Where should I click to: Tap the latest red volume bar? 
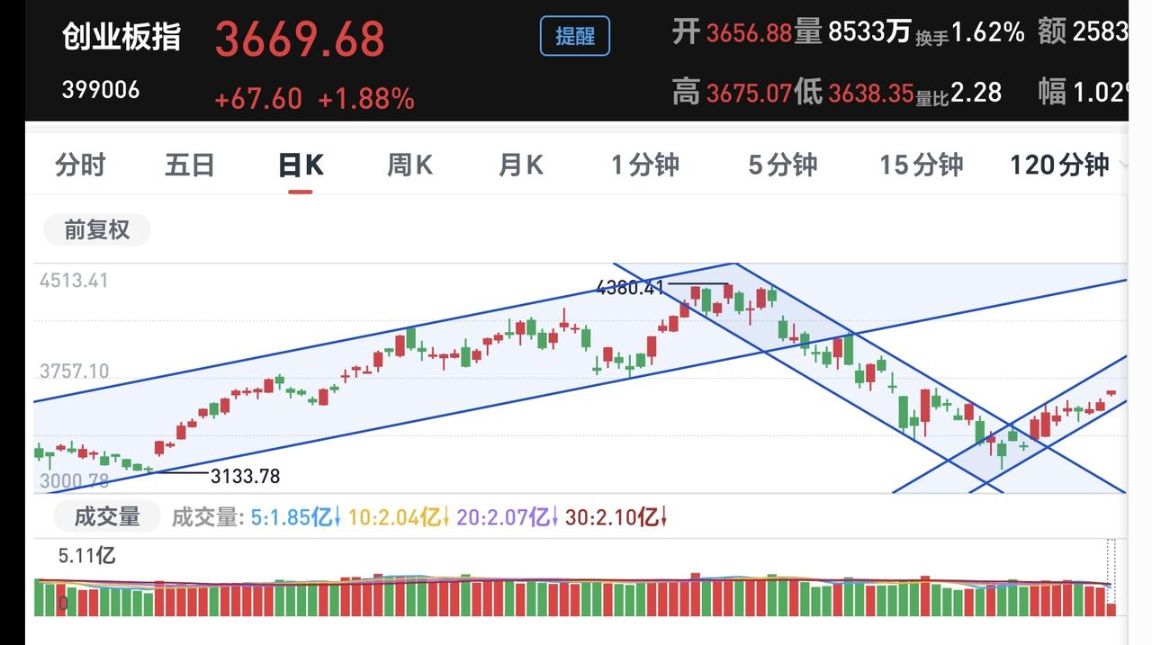[1111, 609]
